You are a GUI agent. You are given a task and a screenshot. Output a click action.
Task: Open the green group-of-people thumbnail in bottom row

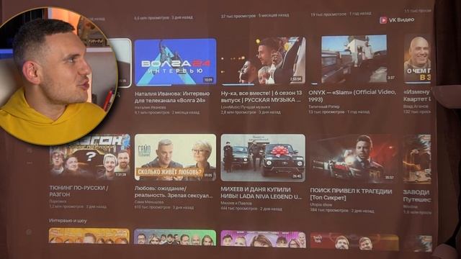[175, 237]
